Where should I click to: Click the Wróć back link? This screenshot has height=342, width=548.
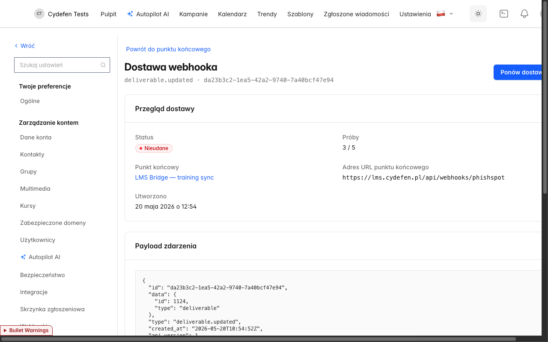tap(25, 46)
